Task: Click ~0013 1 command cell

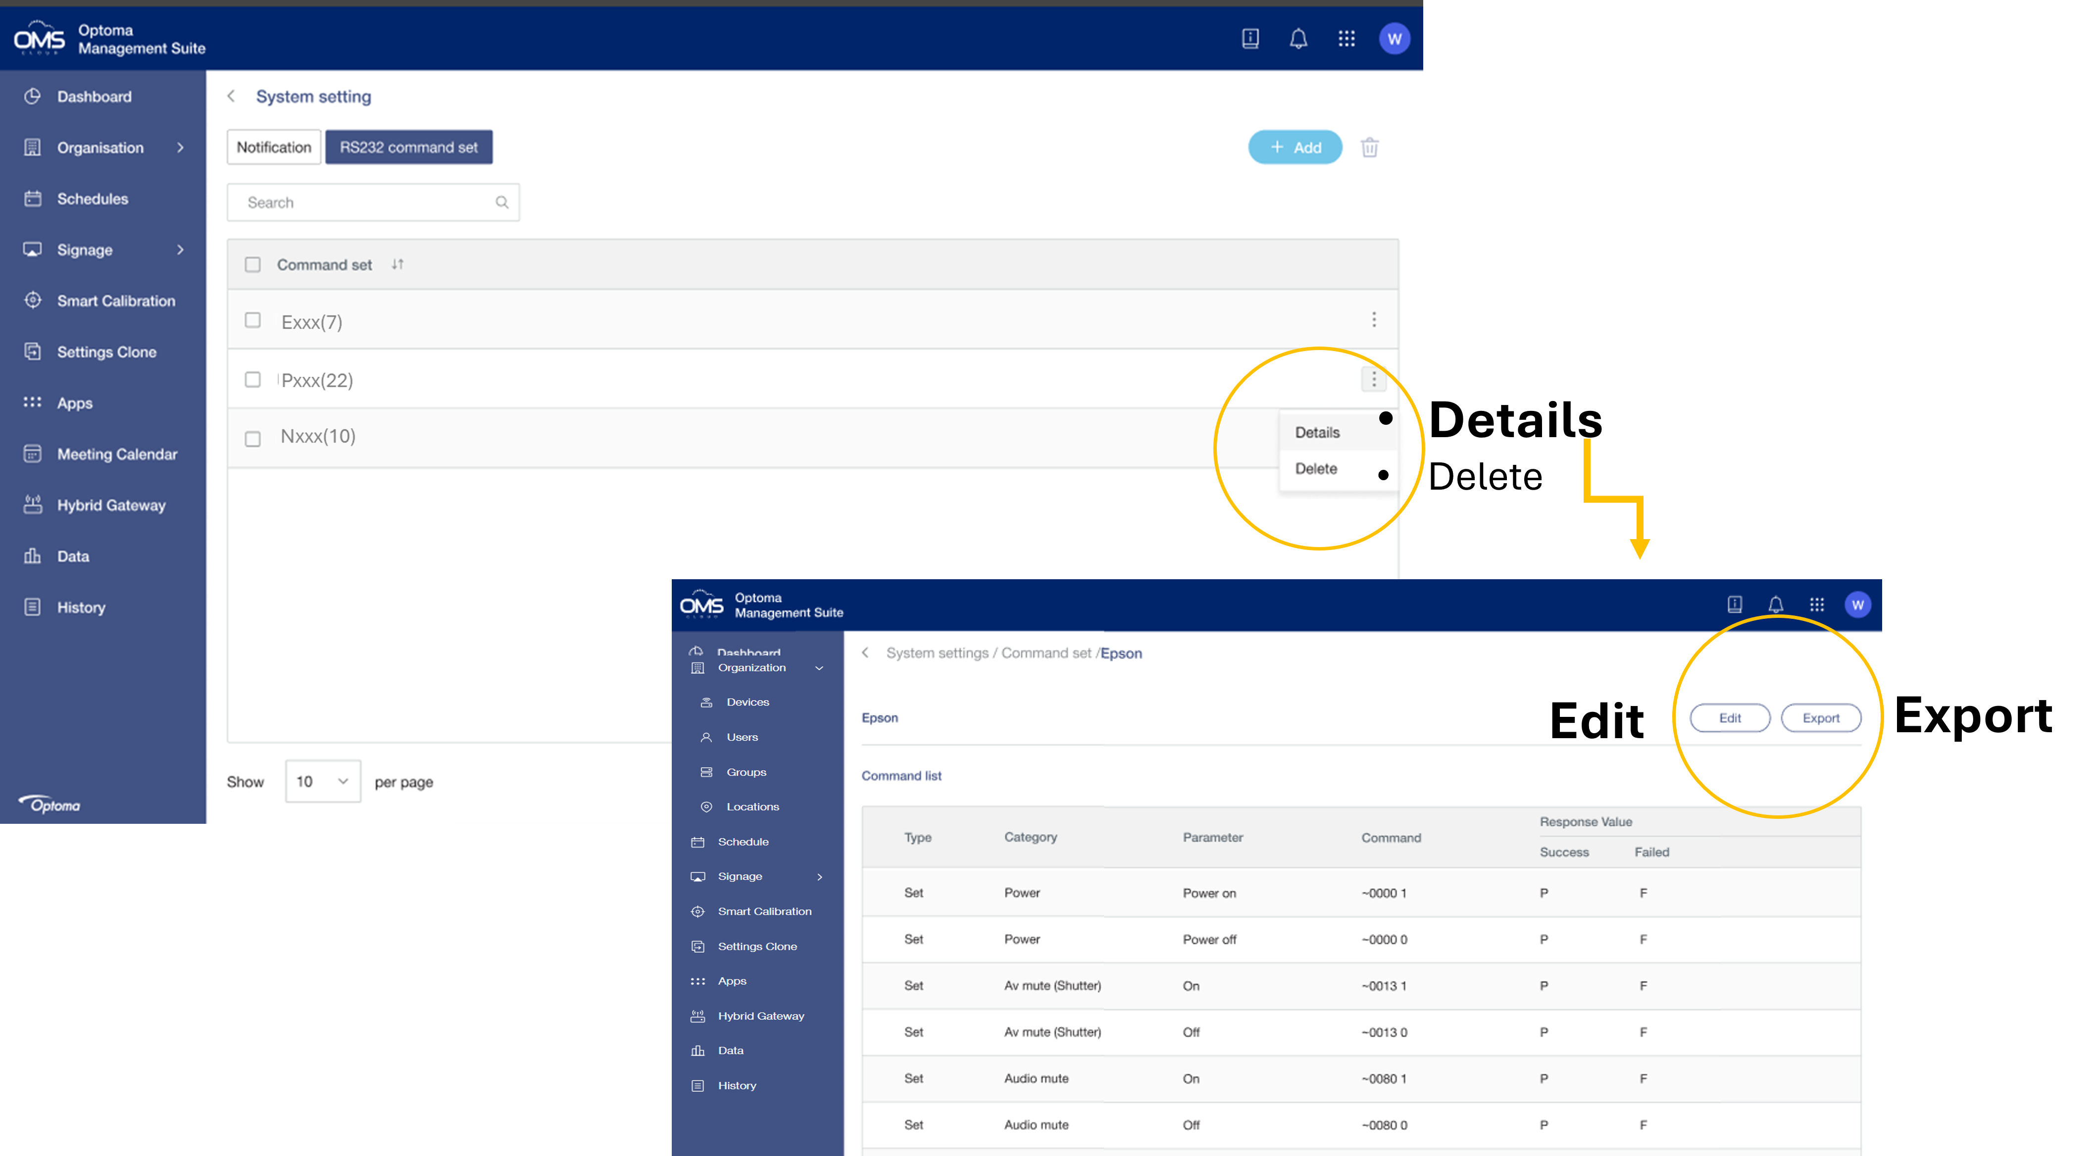Action: (x=1384, y=986)
